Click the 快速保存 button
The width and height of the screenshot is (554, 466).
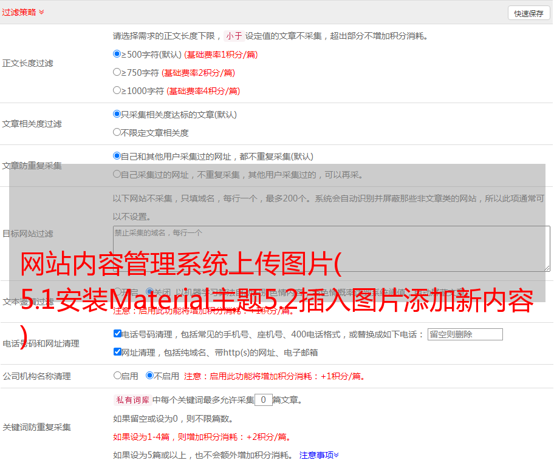click(x=528, y=13)
